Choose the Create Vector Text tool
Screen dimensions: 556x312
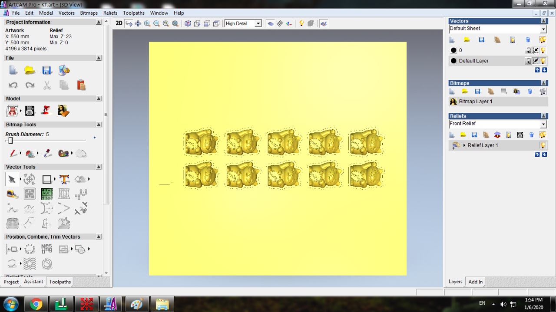[64, 179]
